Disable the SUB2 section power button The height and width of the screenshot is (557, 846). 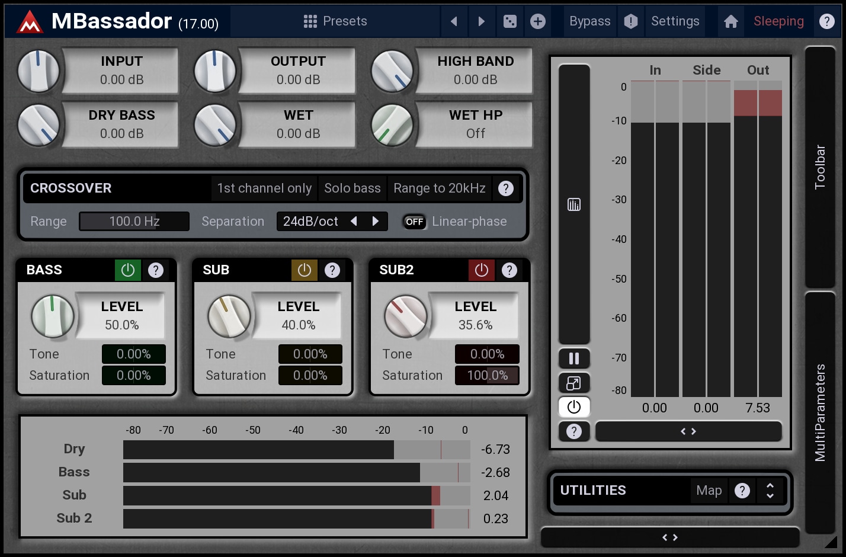coord(481,270)
